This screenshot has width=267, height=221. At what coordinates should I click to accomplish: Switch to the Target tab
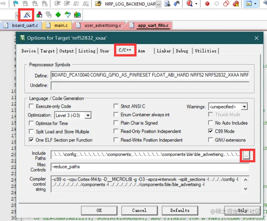coord(48,51)
